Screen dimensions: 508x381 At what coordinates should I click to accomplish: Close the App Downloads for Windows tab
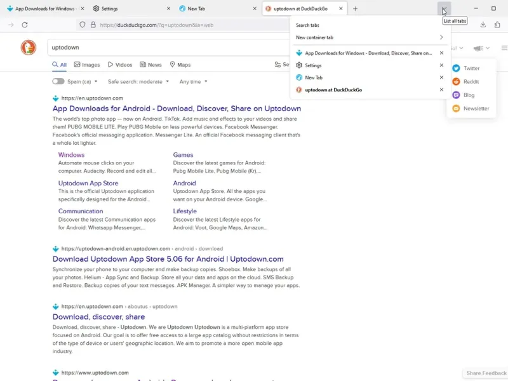coord(83,9)
